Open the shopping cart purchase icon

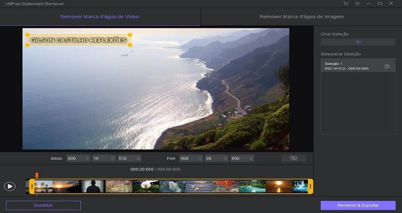click(x=346, y=3)
